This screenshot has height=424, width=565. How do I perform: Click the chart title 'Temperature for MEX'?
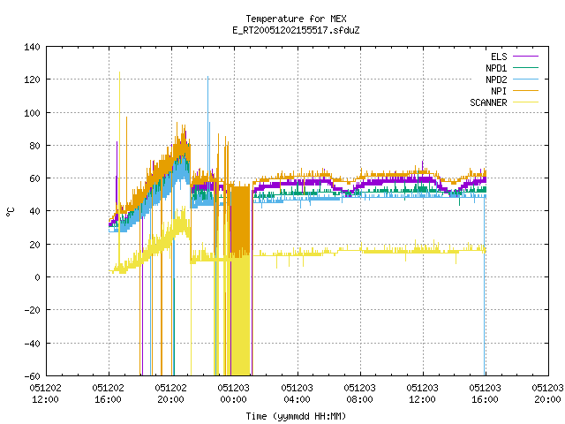click(x=296, y=19)
